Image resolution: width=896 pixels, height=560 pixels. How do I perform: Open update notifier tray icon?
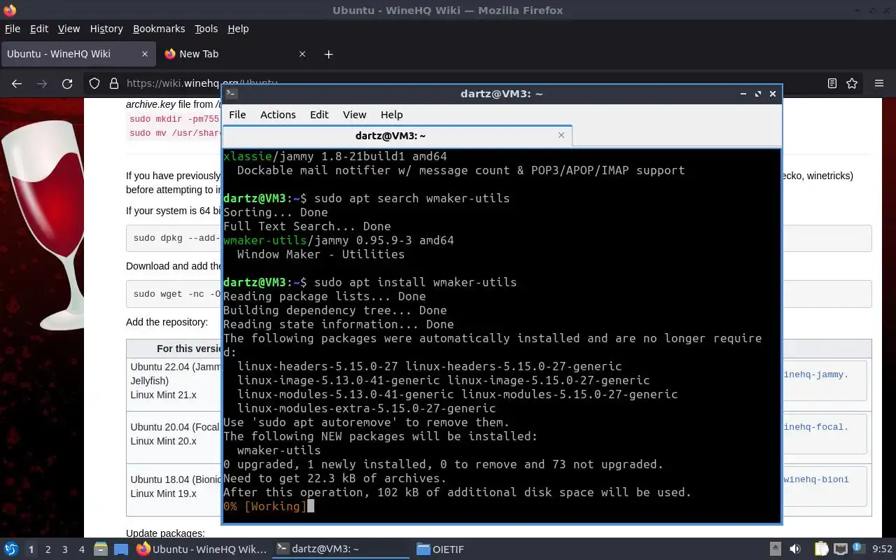point(860,549)
